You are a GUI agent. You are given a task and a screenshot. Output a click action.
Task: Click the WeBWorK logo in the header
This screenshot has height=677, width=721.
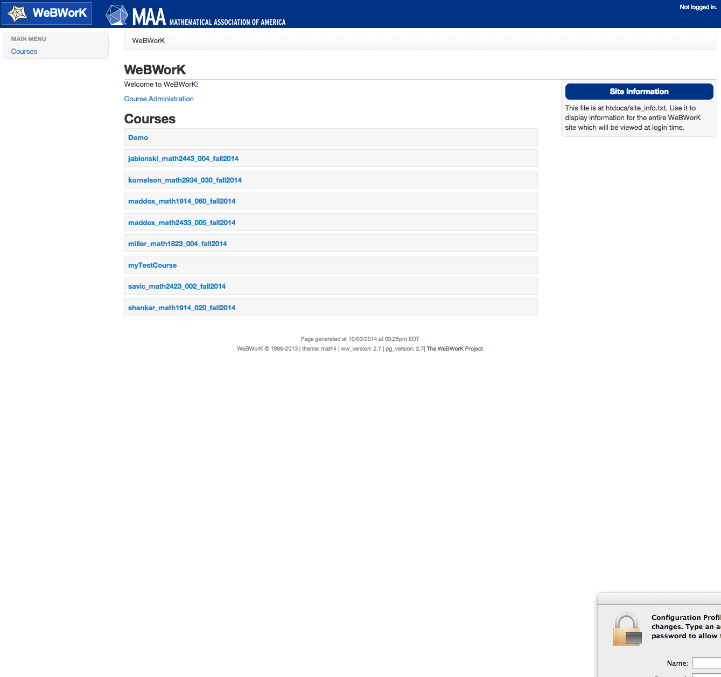point(47,13)
